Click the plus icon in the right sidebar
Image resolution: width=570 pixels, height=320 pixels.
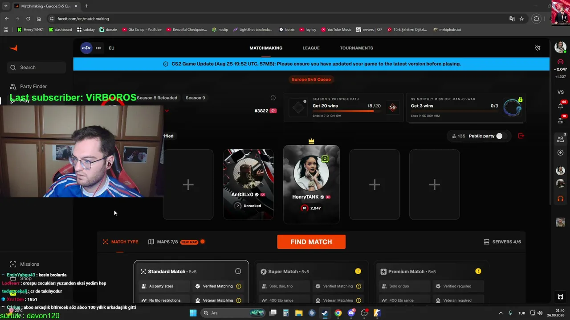tap(560, 153)
